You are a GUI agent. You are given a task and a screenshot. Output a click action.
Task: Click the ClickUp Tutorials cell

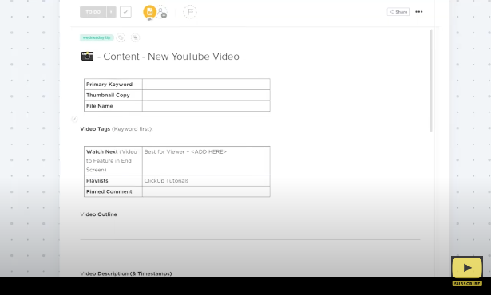[206, 180]
